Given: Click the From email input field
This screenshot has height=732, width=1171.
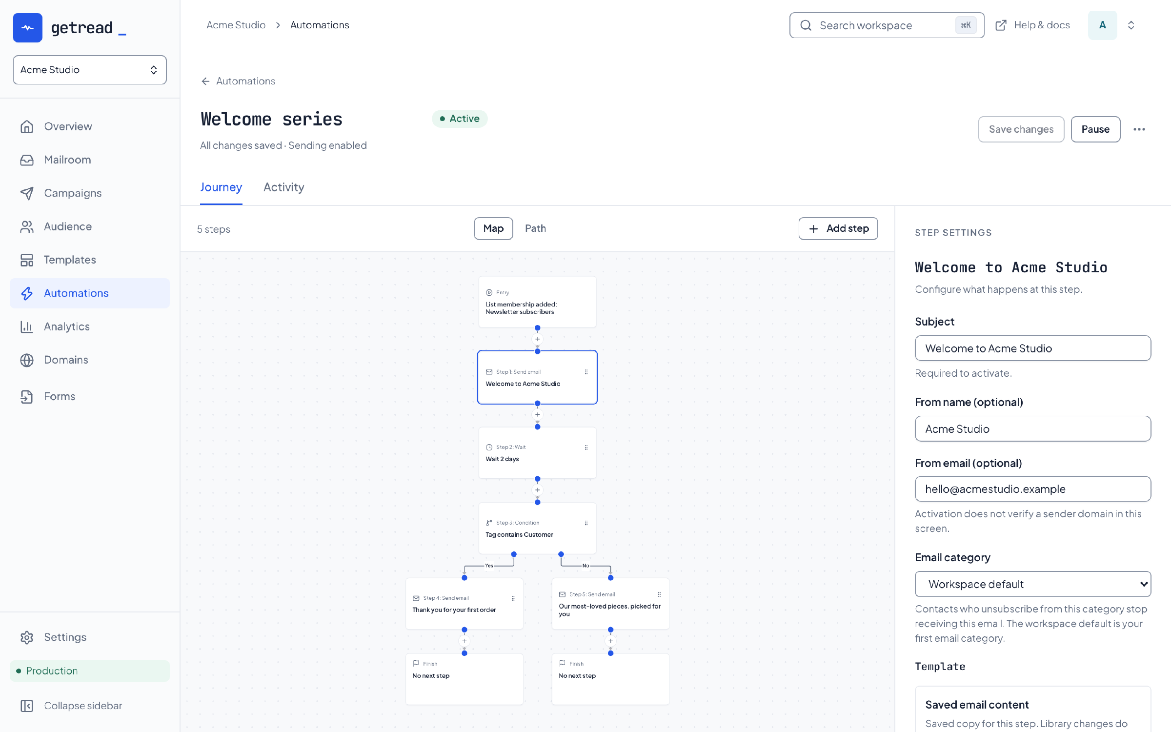Looking at the screenshot, I should coord(1033,489).
